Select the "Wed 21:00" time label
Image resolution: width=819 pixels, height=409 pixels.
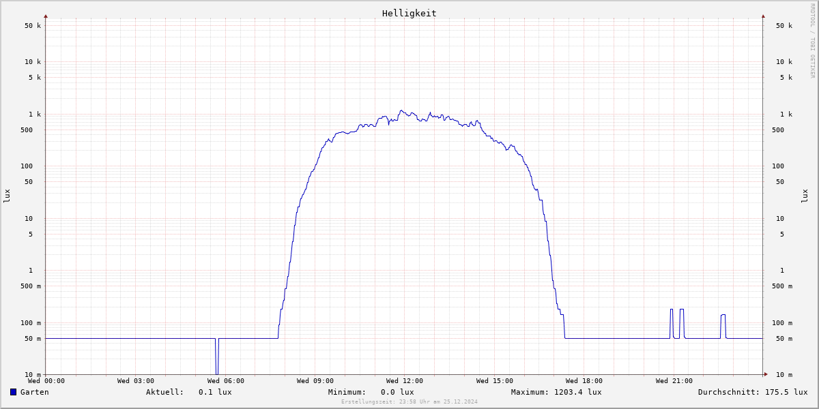tap(674, 381)
